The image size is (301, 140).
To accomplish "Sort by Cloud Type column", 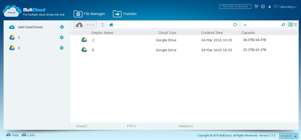I will 167,33.
